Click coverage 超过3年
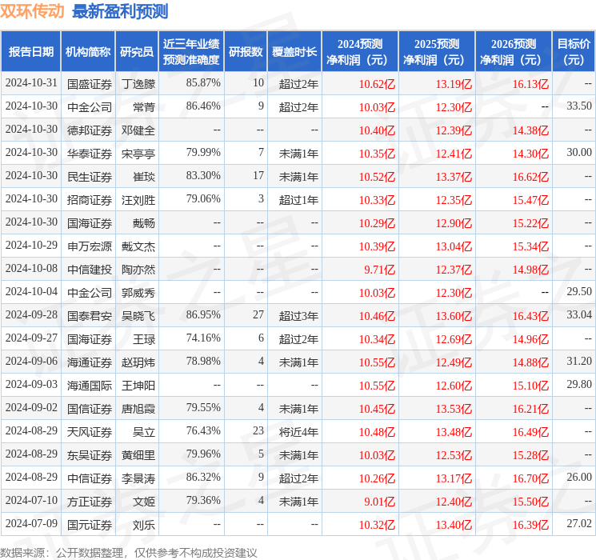Viewport: 596px width, 560px height. tap(298, 315)
